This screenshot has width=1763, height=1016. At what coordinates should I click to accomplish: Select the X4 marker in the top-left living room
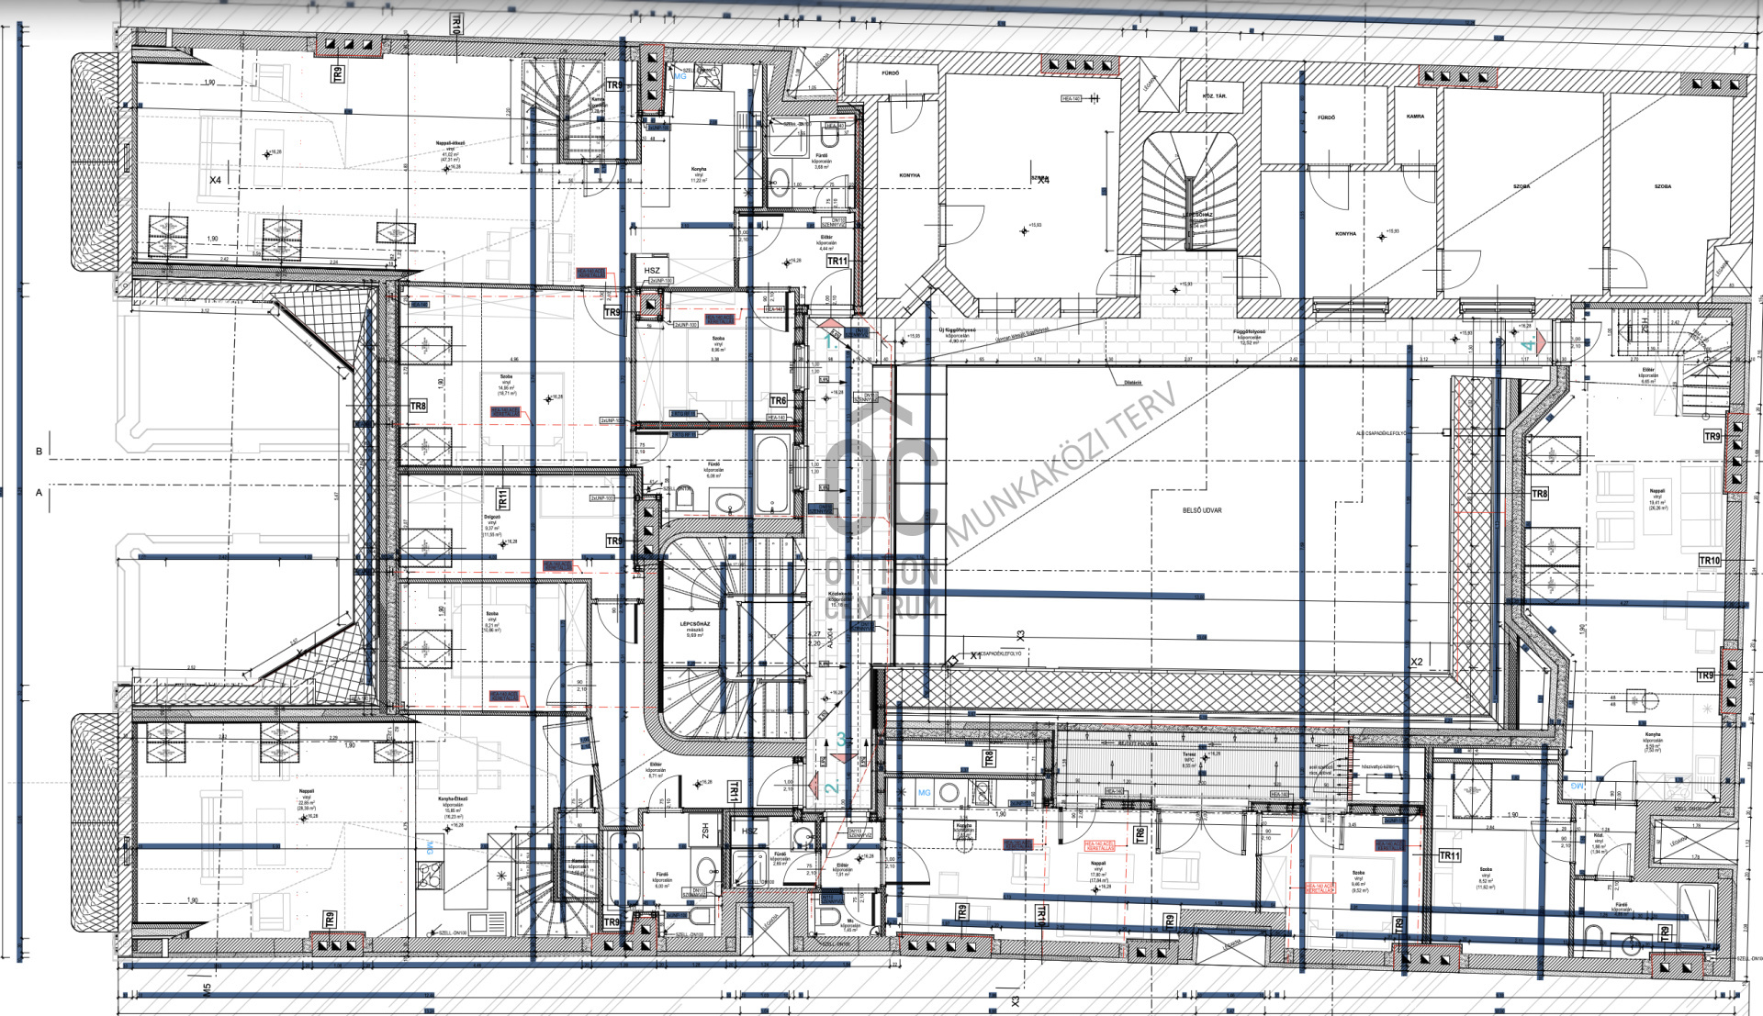[215, 180]
